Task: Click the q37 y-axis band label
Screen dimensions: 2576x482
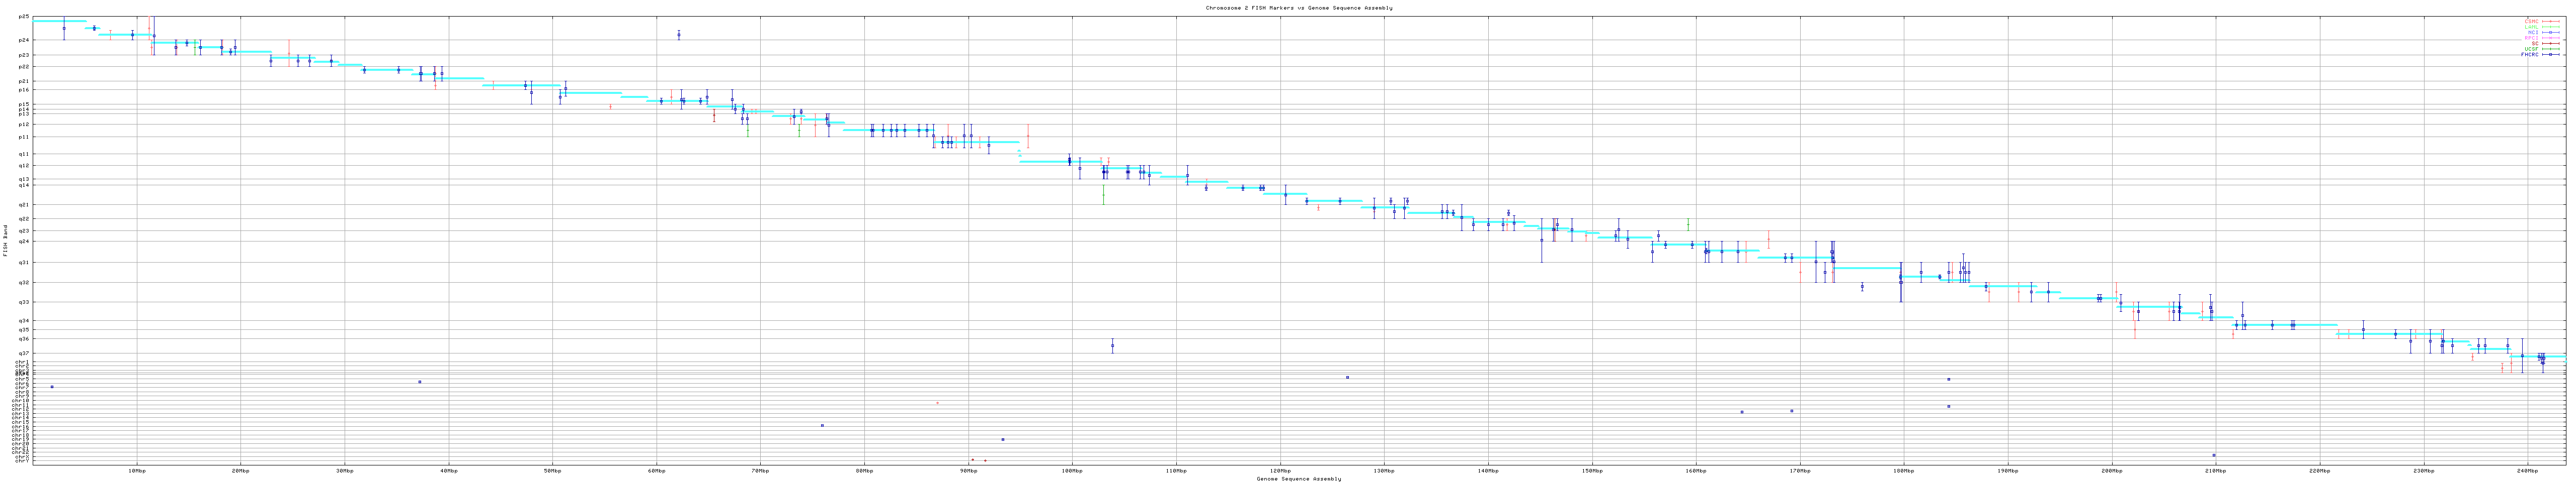Action: click(24, 353)
